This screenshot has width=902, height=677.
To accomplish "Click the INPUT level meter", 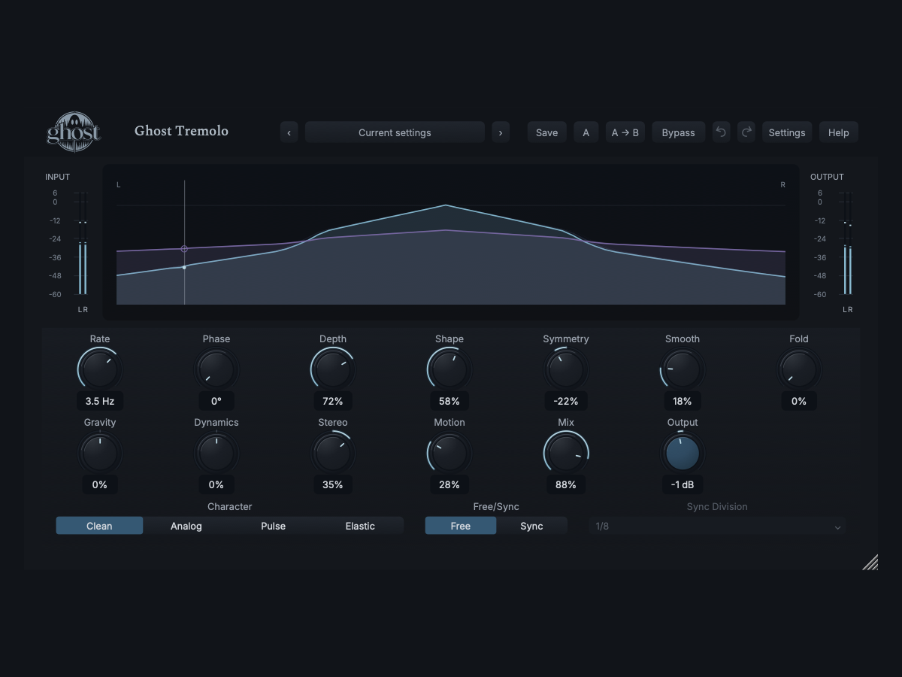I will tap(83, 243).
